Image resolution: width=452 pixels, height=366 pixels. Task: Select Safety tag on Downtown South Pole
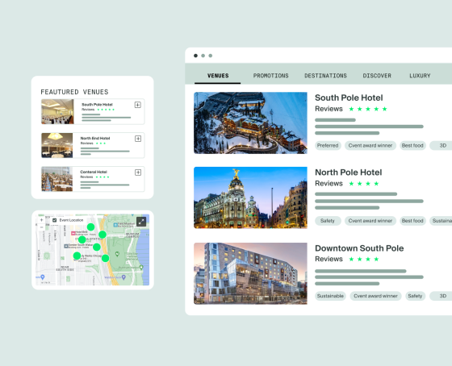point(415,296)
